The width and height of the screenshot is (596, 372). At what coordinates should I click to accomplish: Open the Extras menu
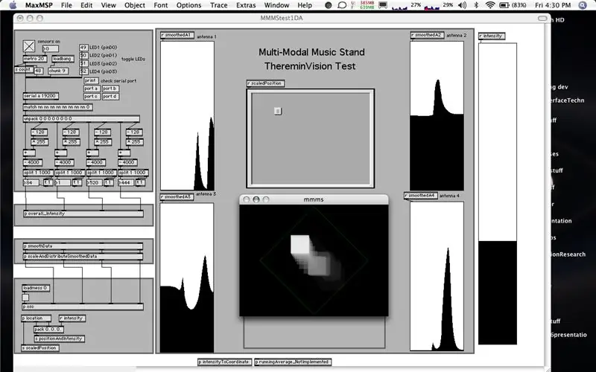coord(246,5)
